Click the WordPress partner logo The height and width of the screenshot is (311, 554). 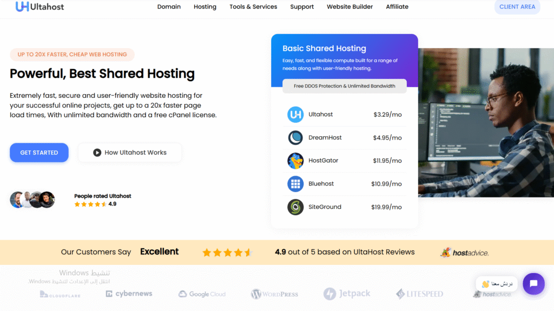[x=274, y=294]
